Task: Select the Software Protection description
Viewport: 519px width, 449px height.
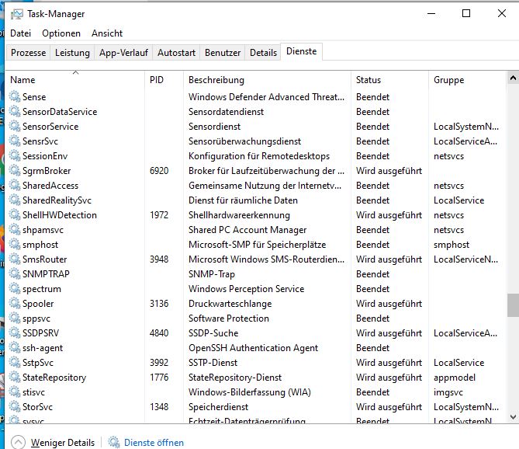Action: [x=229, y=318]
